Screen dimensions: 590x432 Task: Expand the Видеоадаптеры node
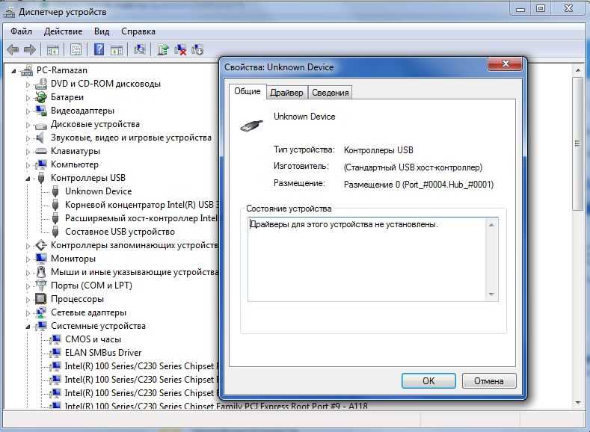pyautogui.click(x=28, y=111)
